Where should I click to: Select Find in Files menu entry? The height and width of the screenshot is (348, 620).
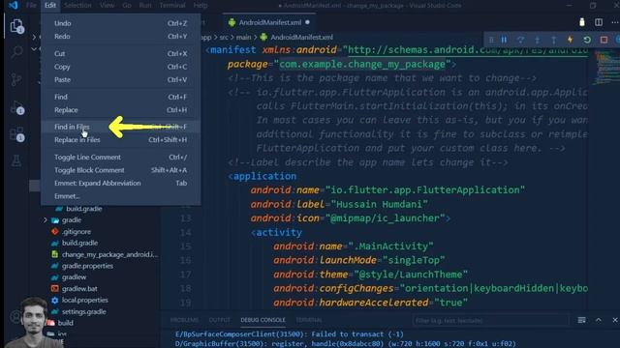pyautogui.click(x=120, y=127)
